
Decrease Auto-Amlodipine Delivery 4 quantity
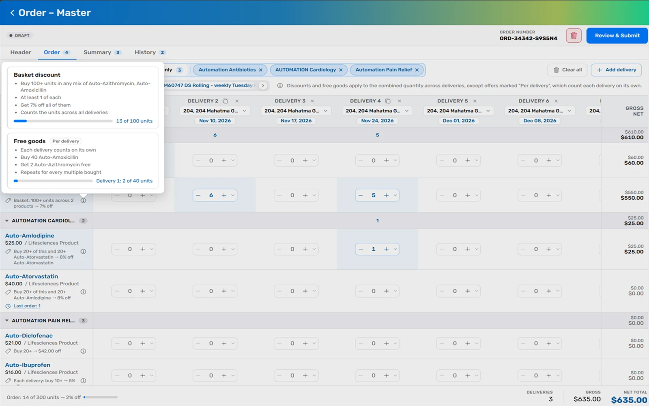pyautogui.click(x=361, y=249)
